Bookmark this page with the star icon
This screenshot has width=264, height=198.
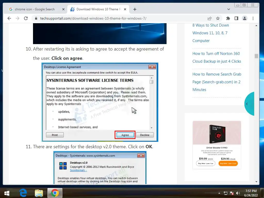tap(218, 18)
